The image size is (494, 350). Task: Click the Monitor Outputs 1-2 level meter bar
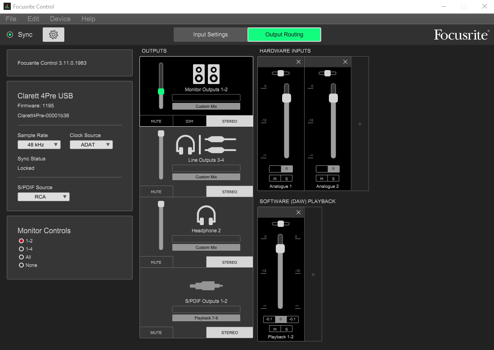(x=206, y=97)
